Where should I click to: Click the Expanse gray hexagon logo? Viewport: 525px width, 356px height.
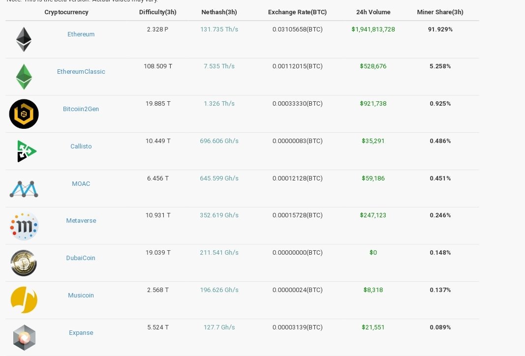pyautogui.click(x=24, y=338)
